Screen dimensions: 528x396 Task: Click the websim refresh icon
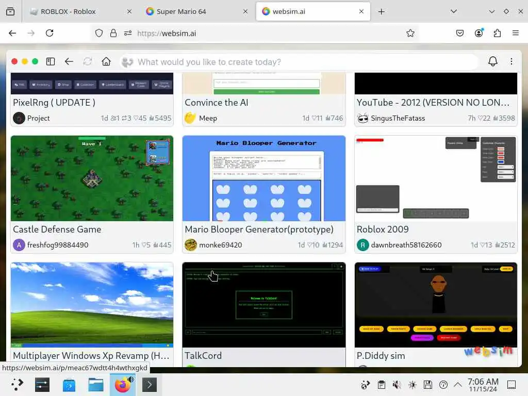click(88, 61)
